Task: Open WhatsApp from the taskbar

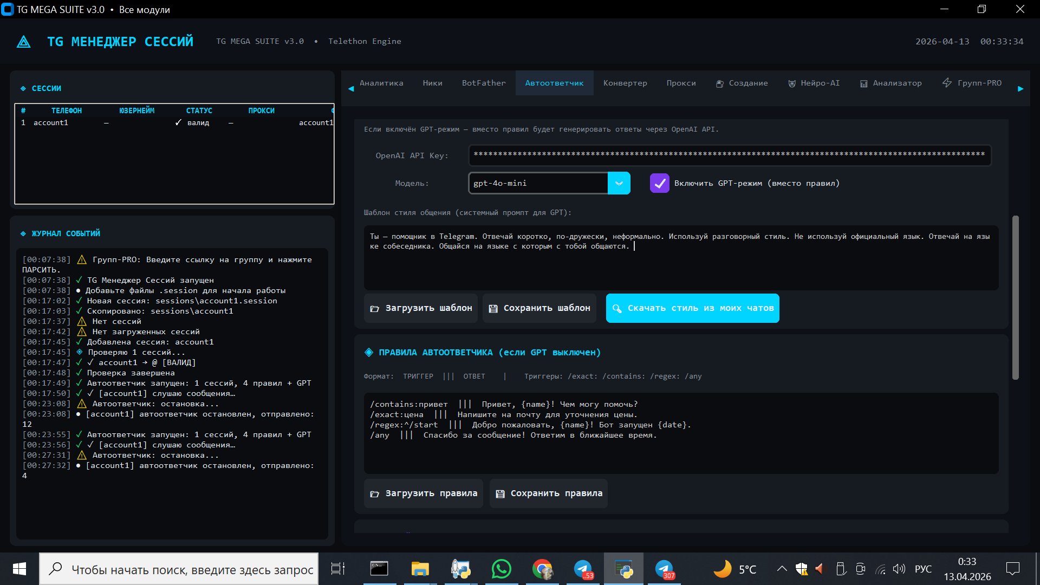Action: [501, 569]
